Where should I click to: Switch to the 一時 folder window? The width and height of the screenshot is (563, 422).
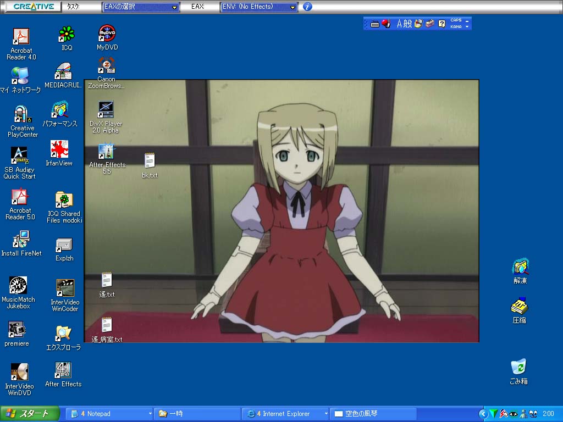pyautogui.click(x=197, y=414)
